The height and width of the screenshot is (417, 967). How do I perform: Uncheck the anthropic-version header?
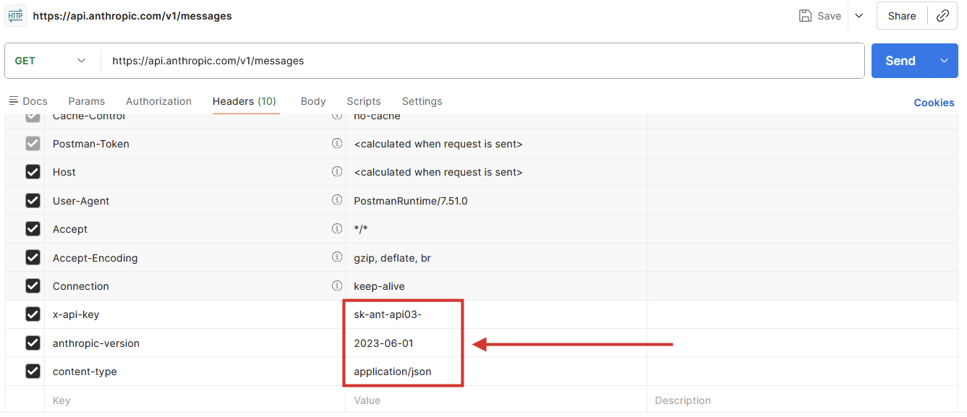pos(33,343)
